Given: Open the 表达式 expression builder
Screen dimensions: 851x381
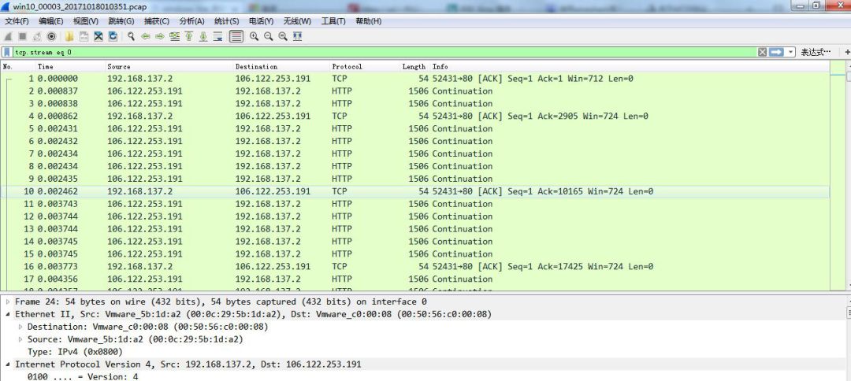Looking at the screenshot, I should [x=816, y=52].
